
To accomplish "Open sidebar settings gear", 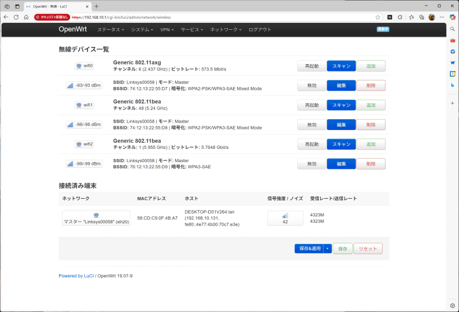I will 452,306.
